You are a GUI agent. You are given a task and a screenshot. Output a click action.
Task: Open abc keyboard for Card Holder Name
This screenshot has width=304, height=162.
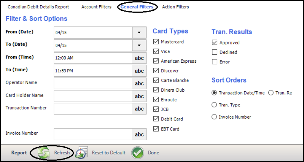(x=139, y=96)
